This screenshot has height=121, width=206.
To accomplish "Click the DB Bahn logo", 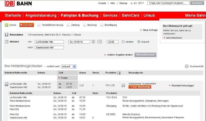I will point(18,3).
